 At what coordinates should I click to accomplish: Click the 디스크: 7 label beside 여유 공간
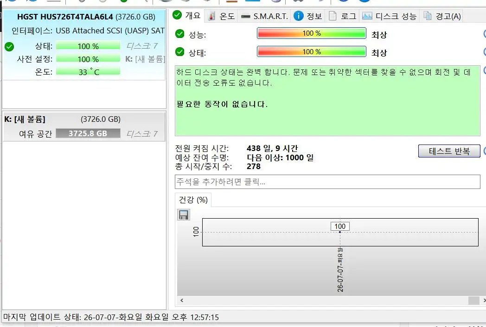pos(142,134)
